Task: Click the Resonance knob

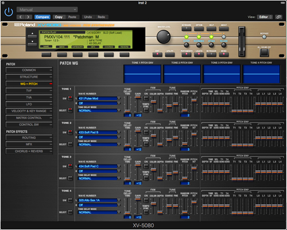Action: (199, 45)
